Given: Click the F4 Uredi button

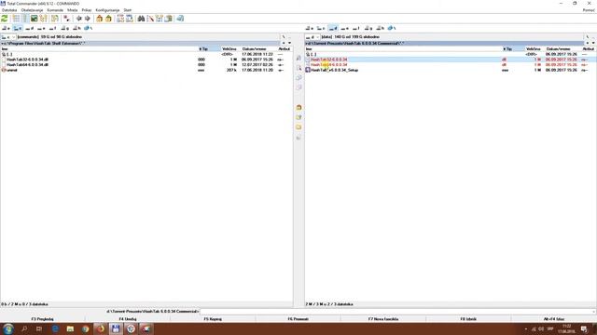Looking at the screenshot, I should (x=128, y=319).
